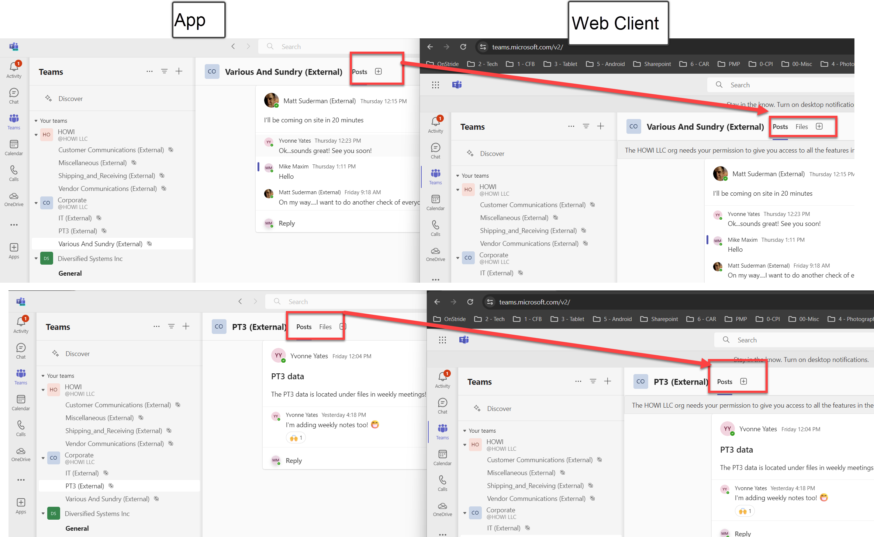Open Chat in the top app panel sidebar

click(x=14, y=96)
